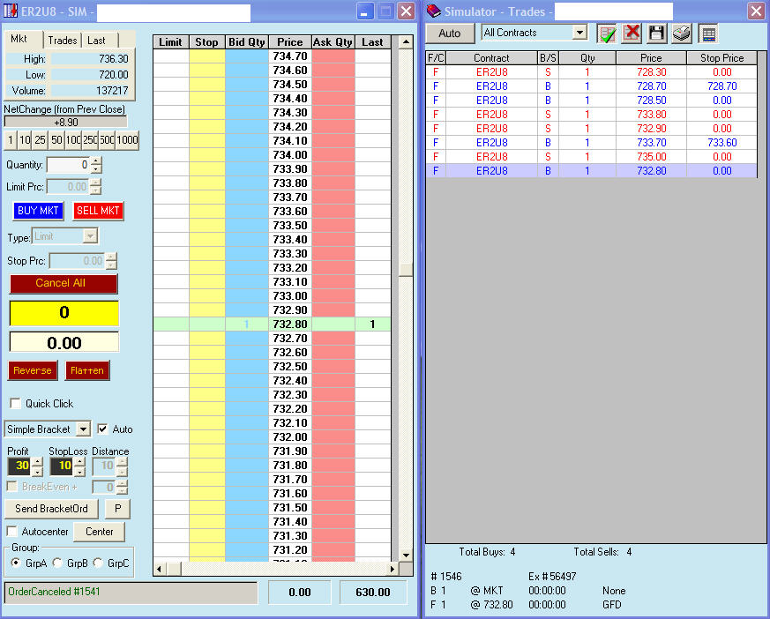Click the green checkmark icon in Trades toolbar
Screen dimensions: 770x619
(x=607, y=34)
